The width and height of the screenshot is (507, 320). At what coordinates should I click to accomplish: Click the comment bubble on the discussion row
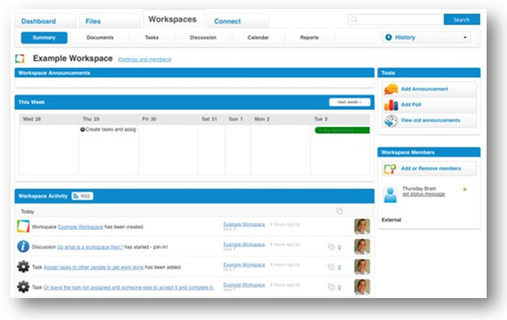click(331, 247)
